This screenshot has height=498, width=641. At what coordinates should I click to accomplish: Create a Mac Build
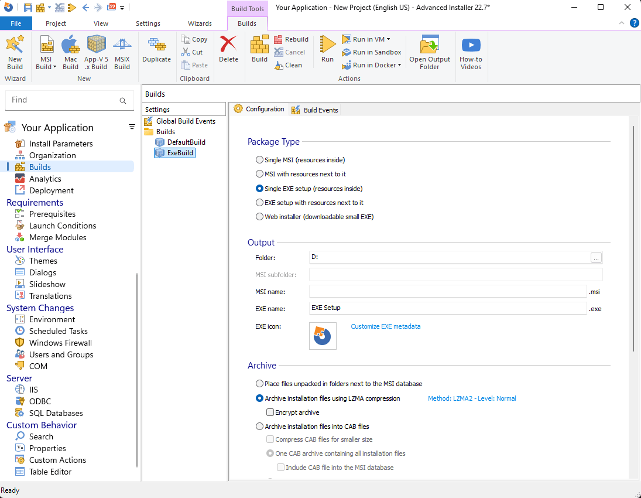click(70, 52)
